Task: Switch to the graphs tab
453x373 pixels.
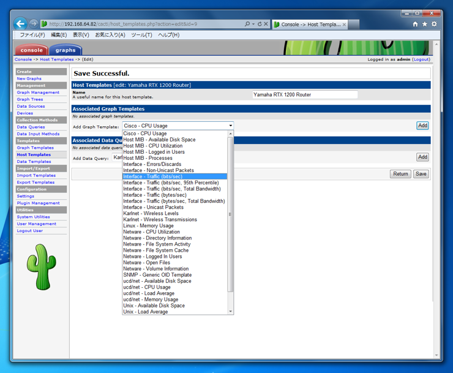Action: point(66,50)
